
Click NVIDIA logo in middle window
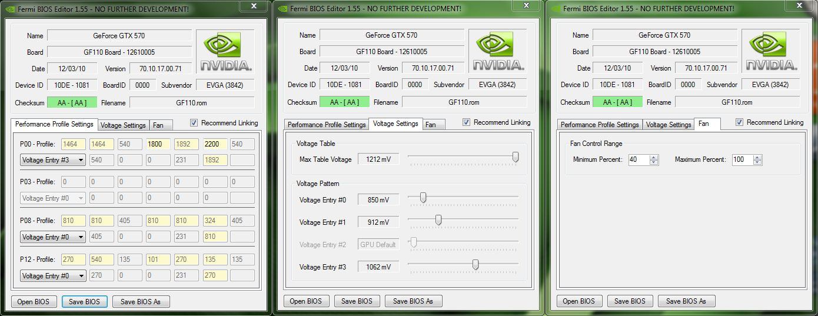tap(498, 52)
